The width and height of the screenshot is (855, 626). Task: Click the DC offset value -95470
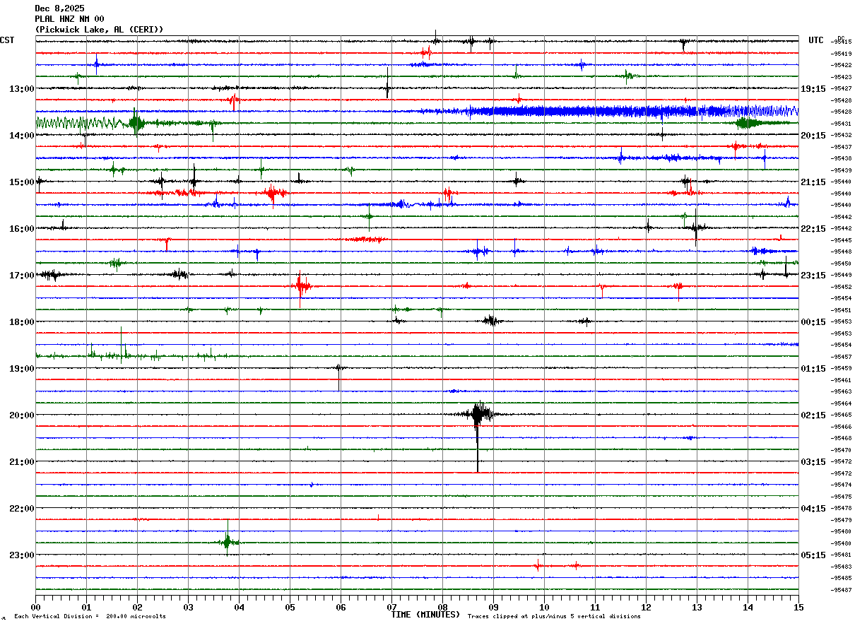tap(841, 450)
